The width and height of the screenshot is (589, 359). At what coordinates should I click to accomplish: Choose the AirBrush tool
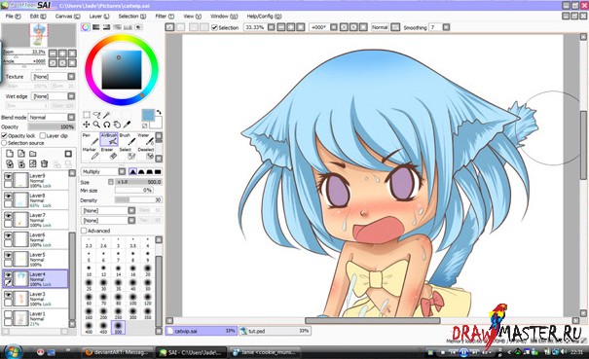tap(109, 139)
